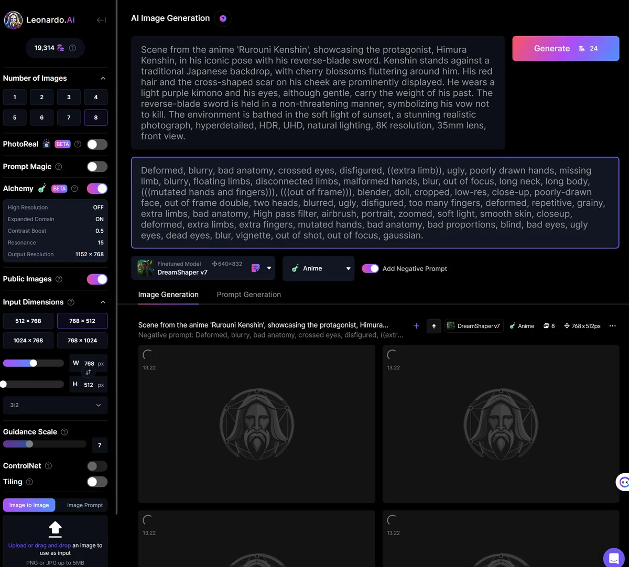Click the Upload or drag and drop link
This screenshot has width=629, height=567.
pos(39,546)
